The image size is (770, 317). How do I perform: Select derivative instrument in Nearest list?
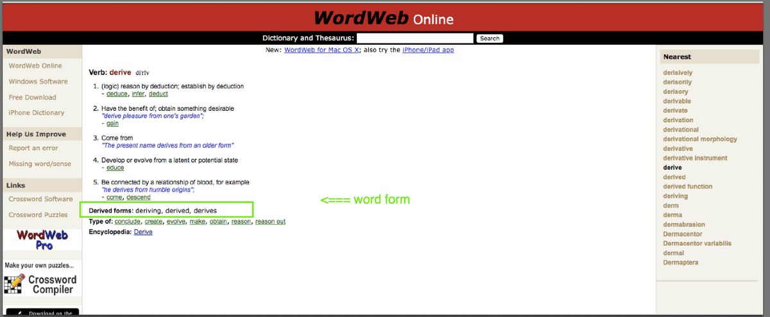[695, 158]
